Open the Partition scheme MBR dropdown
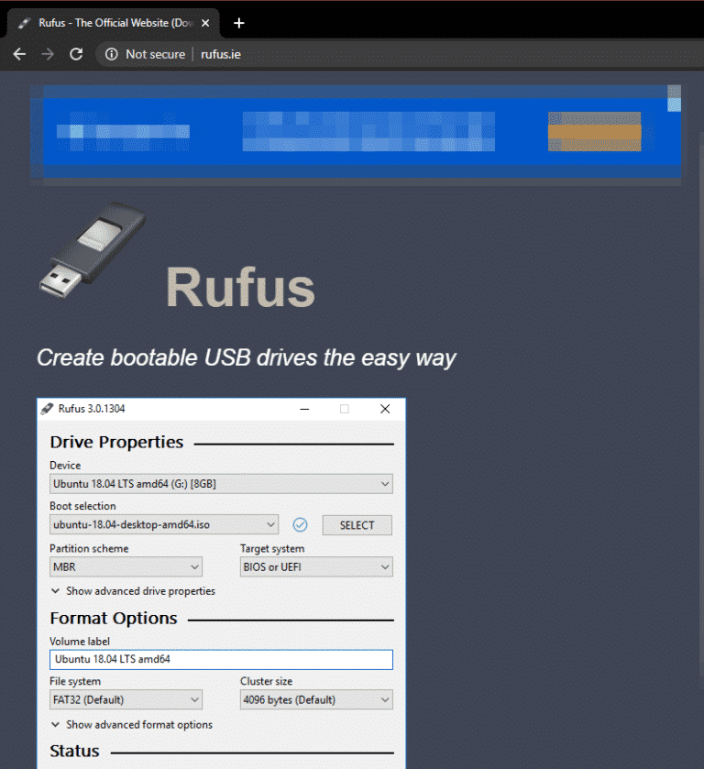Image resolution: width=704 pixels, height=769 pixels. pos(126,567)
